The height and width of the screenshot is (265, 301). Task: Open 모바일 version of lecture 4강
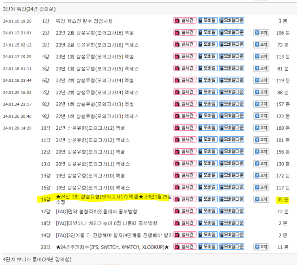(x=208, y=56)
